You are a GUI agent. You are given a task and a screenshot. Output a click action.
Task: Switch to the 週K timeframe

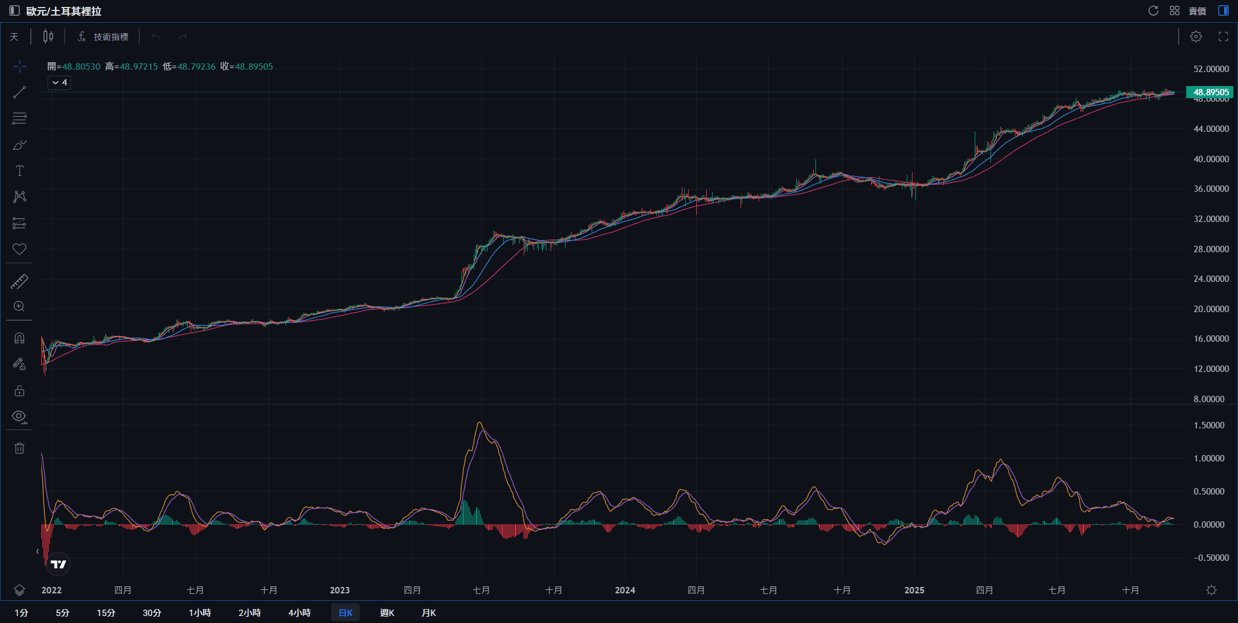[x=387, y=613]
